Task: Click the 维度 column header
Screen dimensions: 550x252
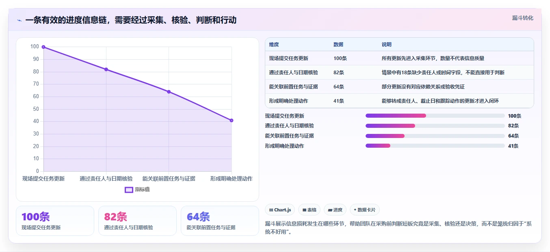Action: click(x=274, y=45)
